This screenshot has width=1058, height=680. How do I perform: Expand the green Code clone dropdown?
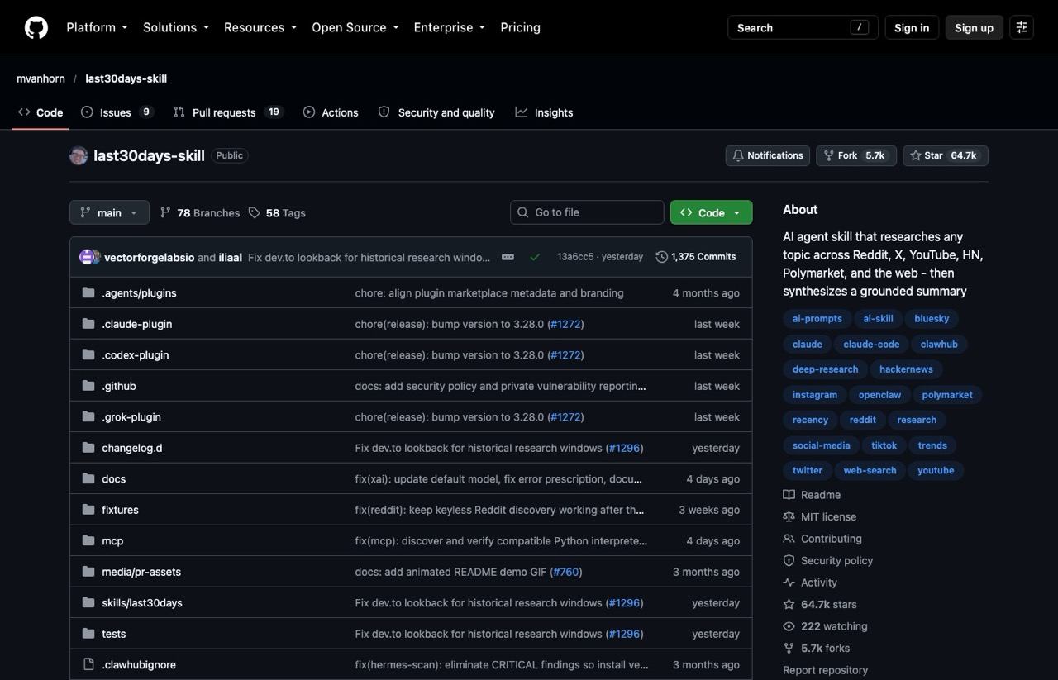click(711, 212)
